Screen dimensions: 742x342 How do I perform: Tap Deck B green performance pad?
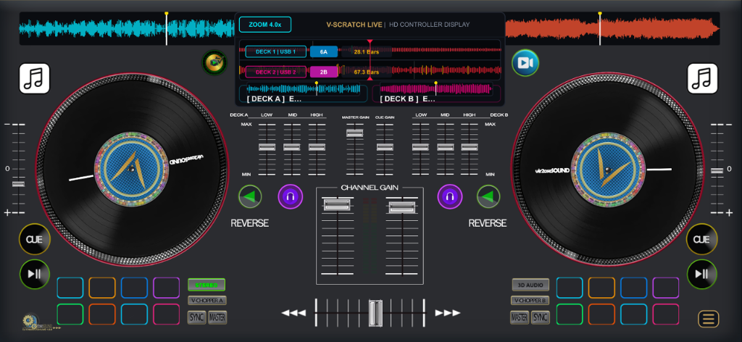pyautogui.click(x=570, y=314)
